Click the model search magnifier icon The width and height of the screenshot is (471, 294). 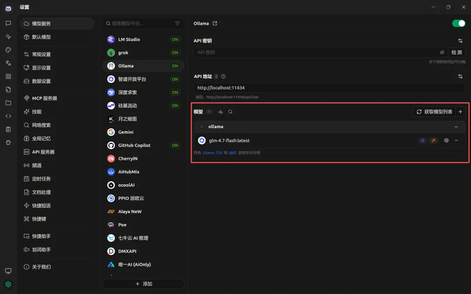(x=230, y=112)
